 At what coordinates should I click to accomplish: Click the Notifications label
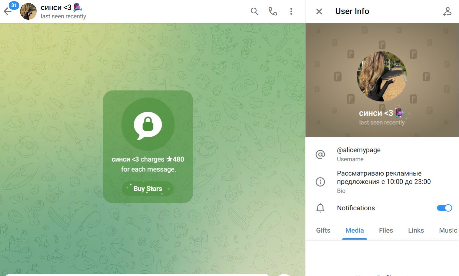[356, 208]
